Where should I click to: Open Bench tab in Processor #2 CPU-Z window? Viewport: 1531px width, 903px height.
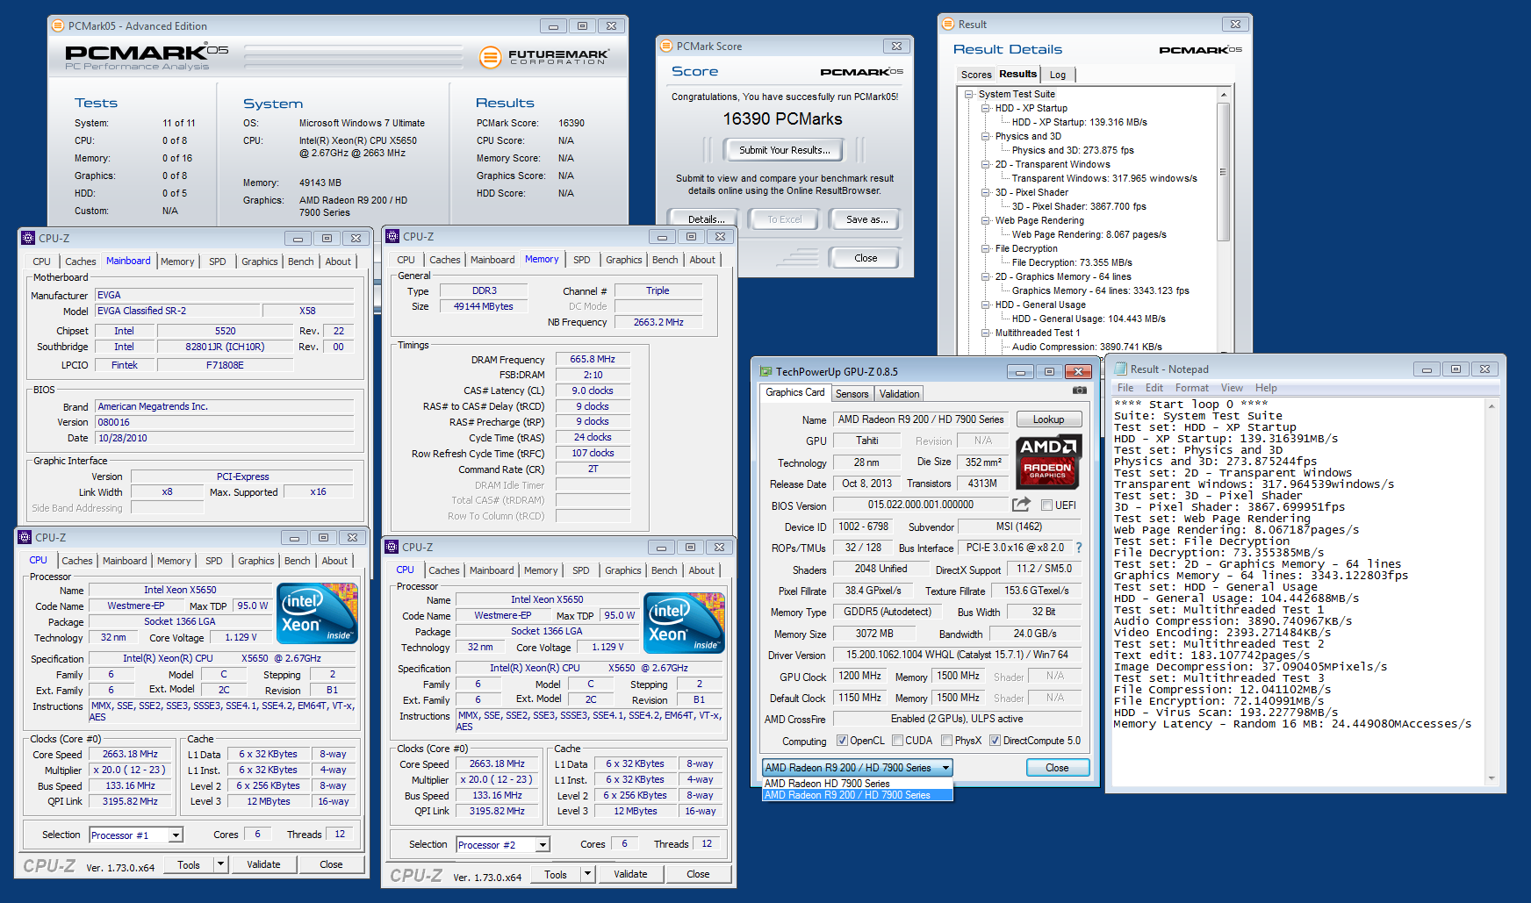tap(664, 570)
